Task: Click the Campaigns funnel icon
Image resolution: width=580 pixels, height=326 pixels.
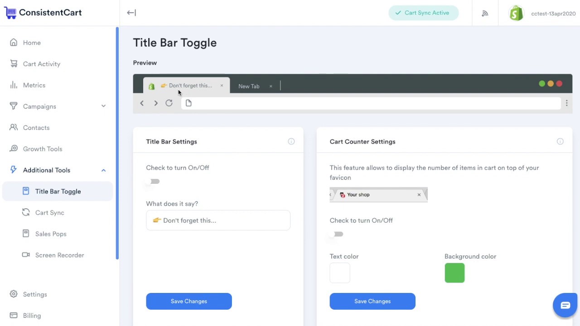Action: point(14,106)
